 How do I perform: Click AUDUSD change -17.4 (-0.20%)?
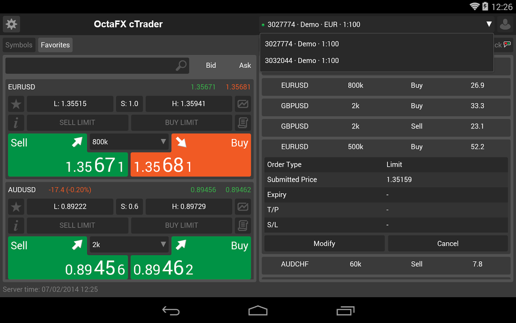pos(70,190)
